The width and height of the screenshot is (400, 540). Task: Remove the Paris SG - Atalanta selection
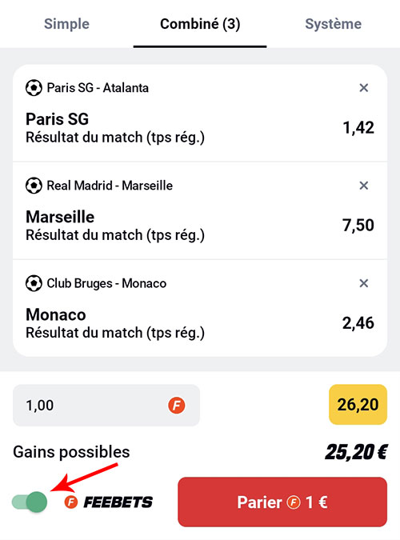point(363,88)
